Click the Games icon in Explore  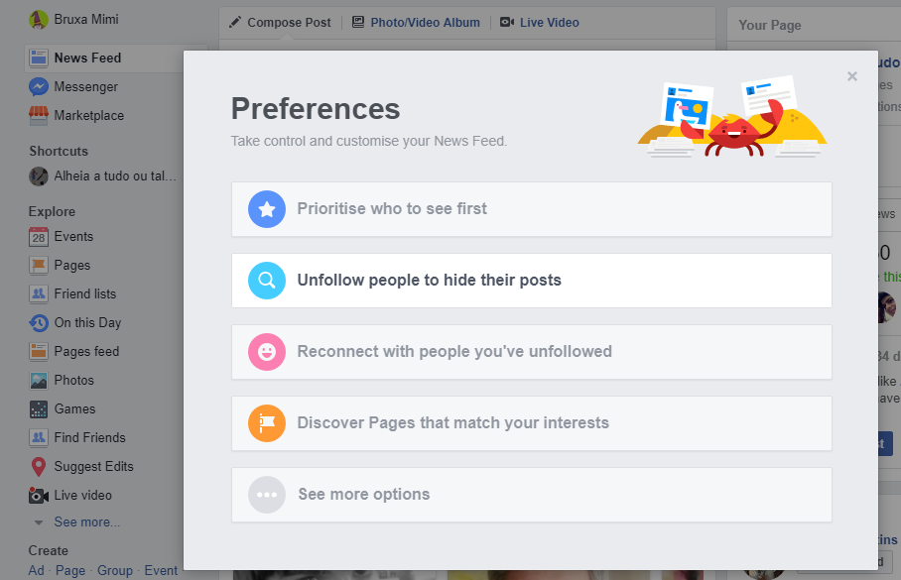pyautogui.click(x=39, y=409)
